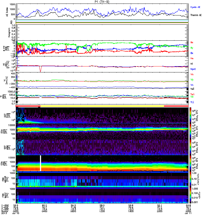
Task: Click the "Keogram" y-axis title
Action: pyautogui.click(x=9, y=33)
